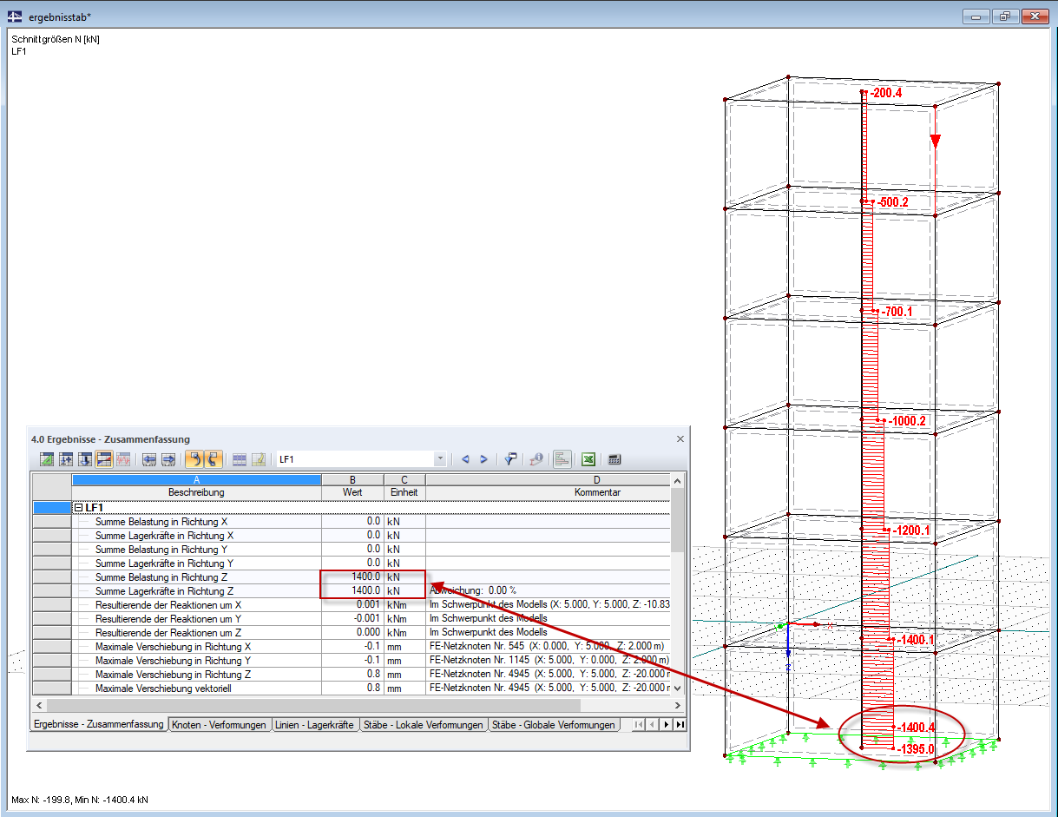Click the info view icon with eye symbol
1058x817 pixels.
(537, 459)
